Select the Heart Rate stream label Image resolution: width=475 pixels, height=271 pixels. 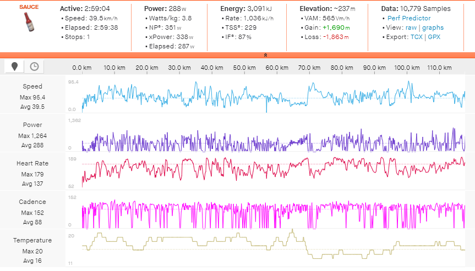click(32, 163)
